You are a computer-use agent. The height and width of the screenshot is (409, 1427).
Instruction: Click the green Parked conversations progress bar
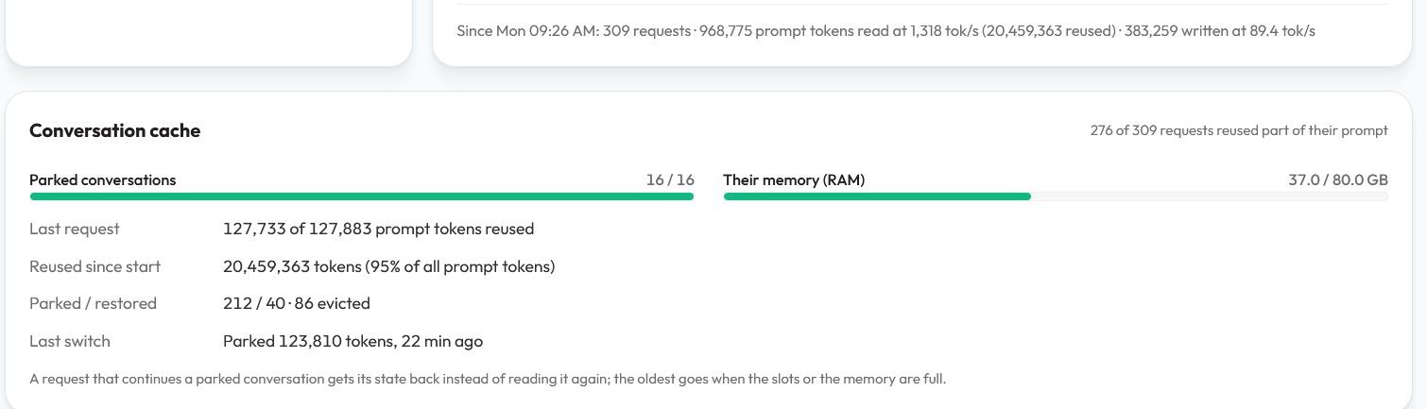pyautogui.click(x=362, y=196)
